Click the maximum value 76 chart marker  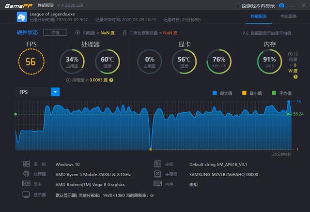[289, 102]
